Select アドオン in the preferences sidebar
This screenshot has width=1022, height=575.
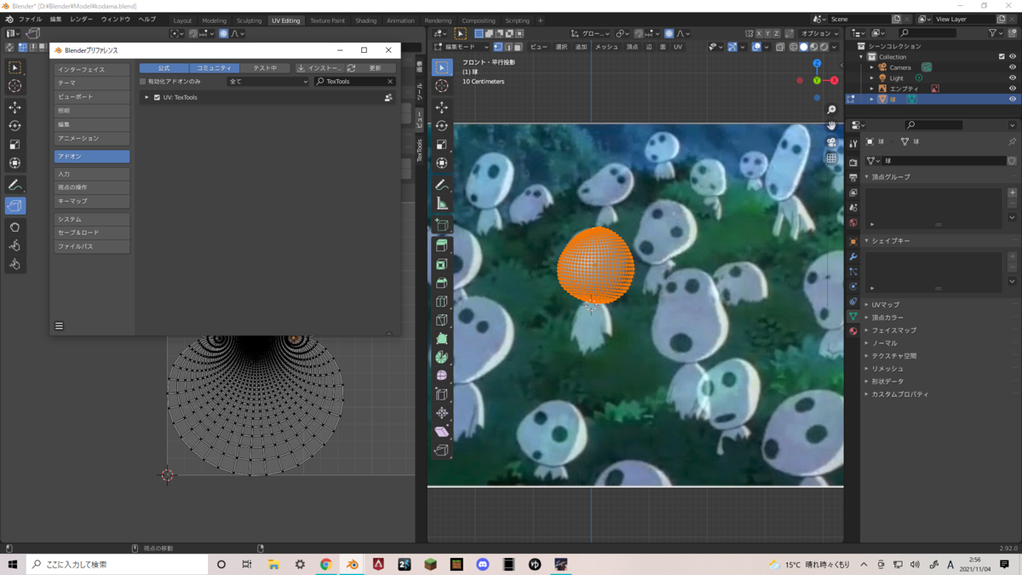[x=92, y=157]
